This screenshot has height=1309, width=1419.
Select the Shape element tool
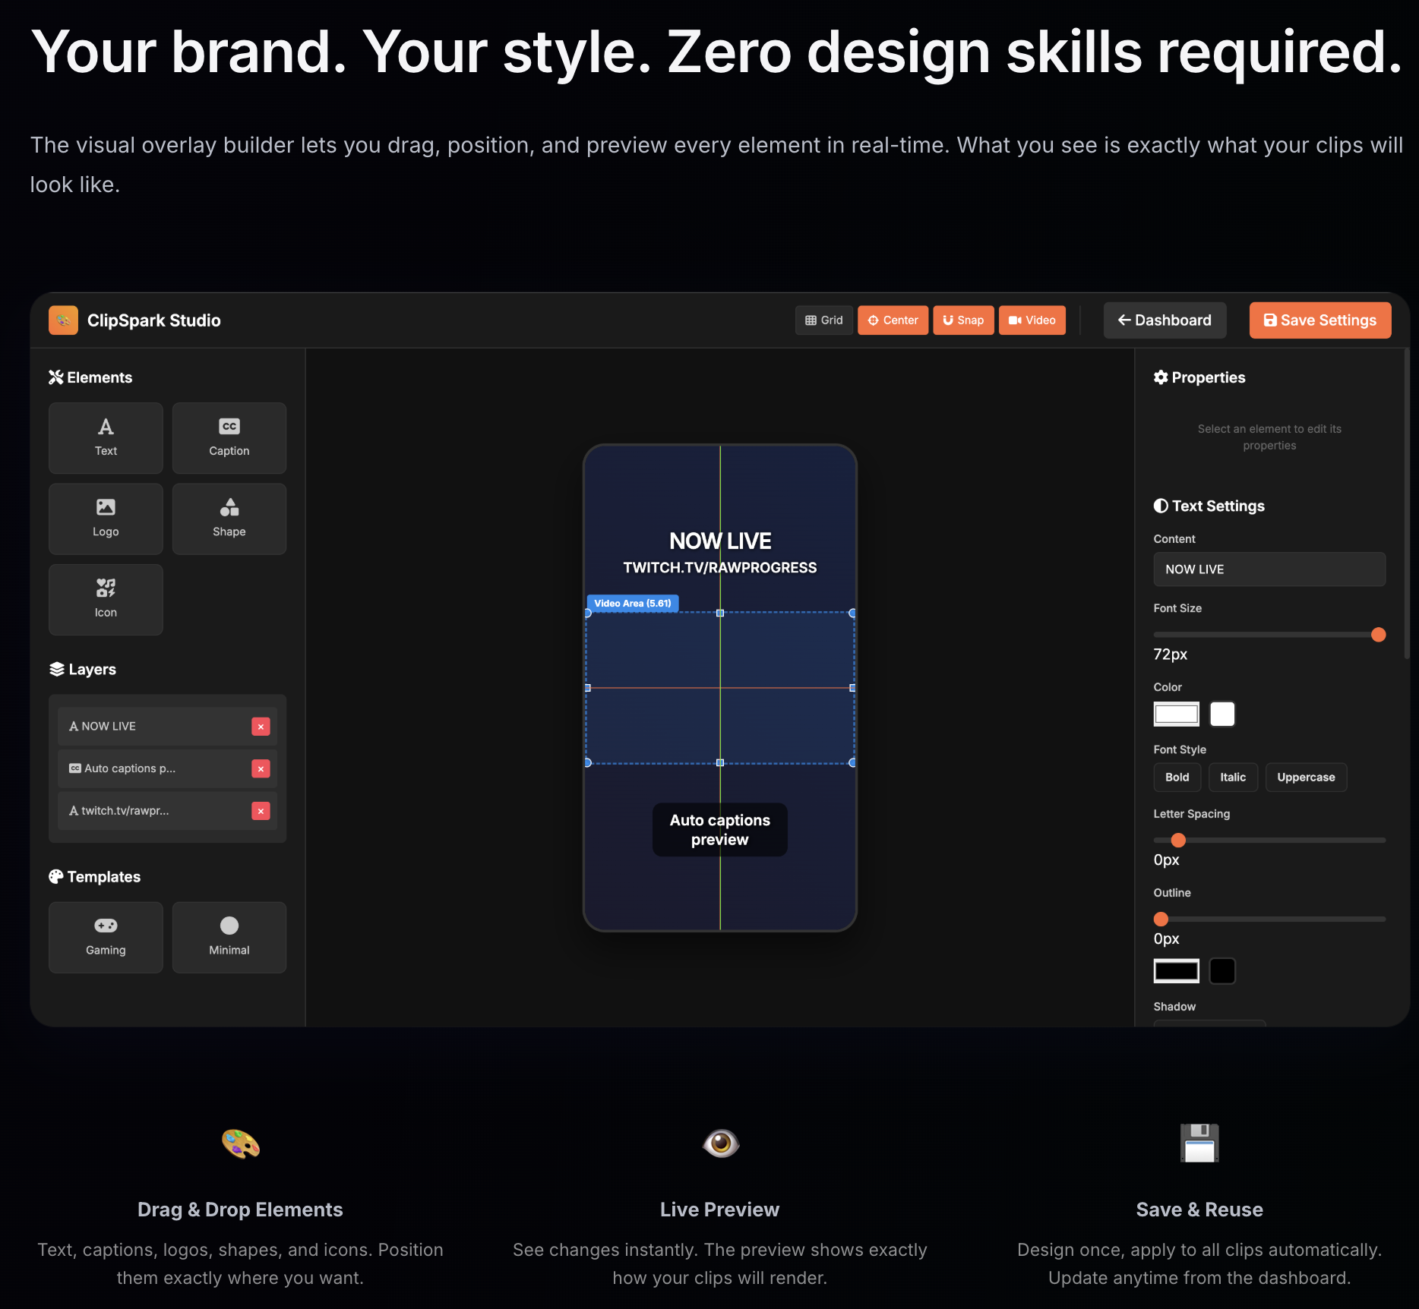(229, 519)
